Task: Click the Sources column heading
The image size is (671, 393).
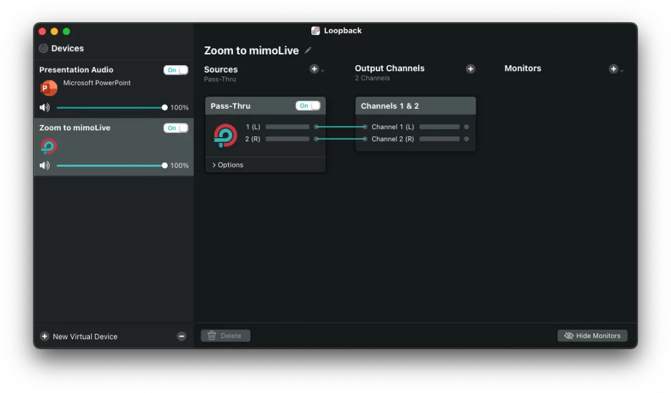Action: [x=221, y=69]
